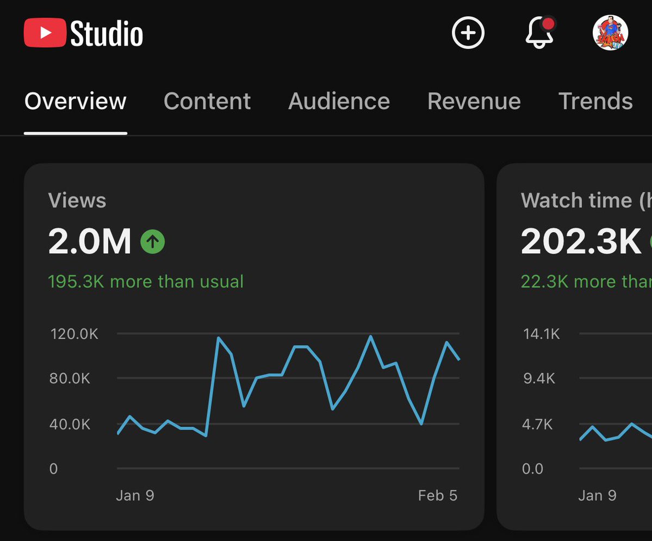Tap the create plus icon
This screenshot has height=541, width=652.
(468, 33)
